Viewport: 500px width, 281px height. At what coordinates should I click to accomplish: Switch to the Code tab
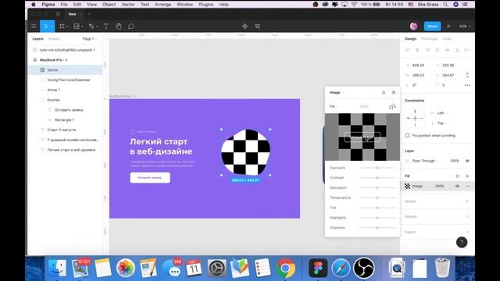point(447,39)
